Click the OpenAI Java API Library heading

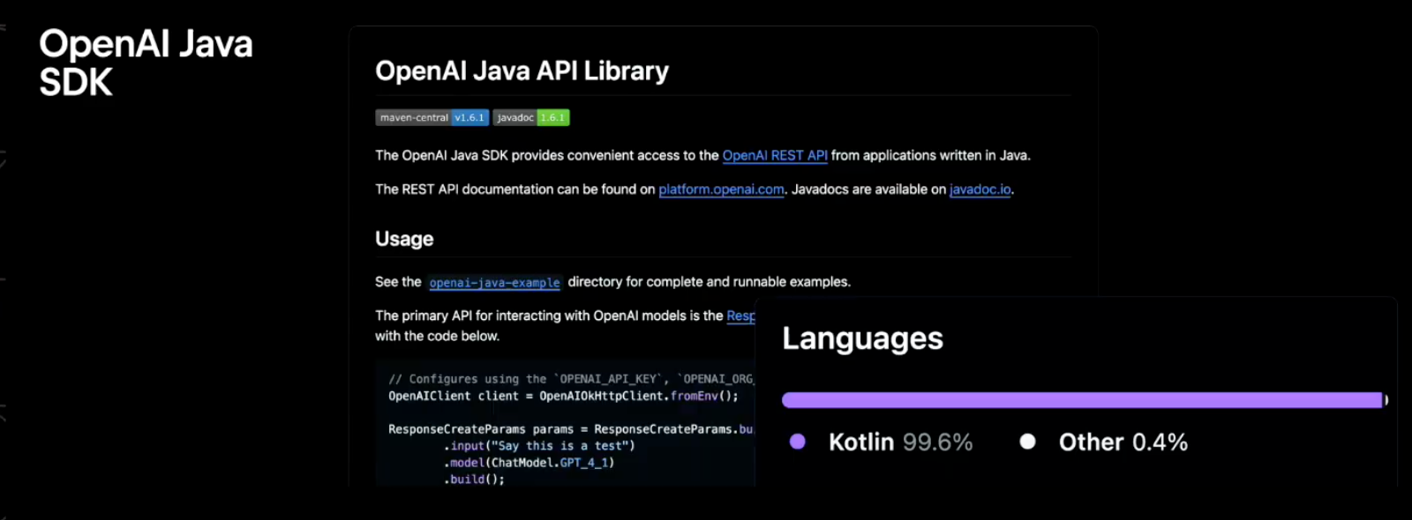pos(522,71)
